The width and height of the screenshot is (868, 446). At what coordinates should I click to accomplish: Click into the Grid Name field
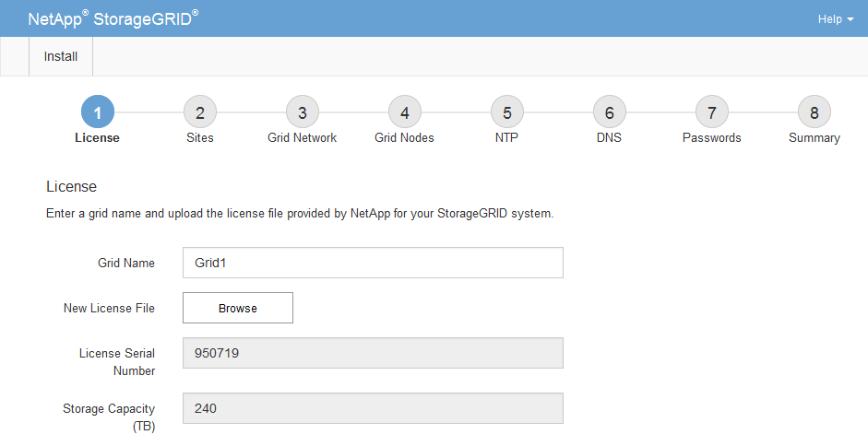point(373,263)
